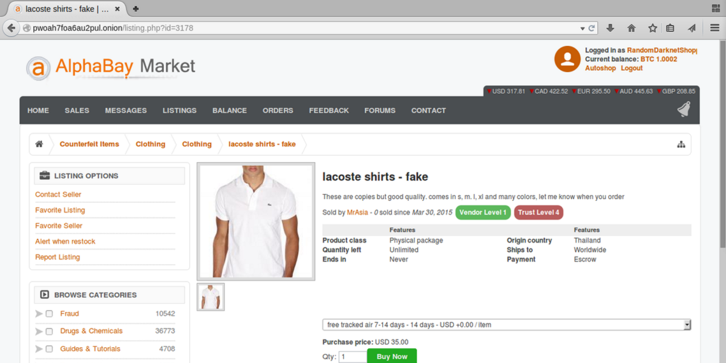The height and width of the screenshot is (363, 726).
Task: Click the paper plane toolbar icon
Action: click(x=692, y=28)
